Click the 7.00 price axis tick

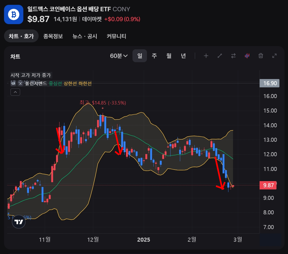pos(268,227)
